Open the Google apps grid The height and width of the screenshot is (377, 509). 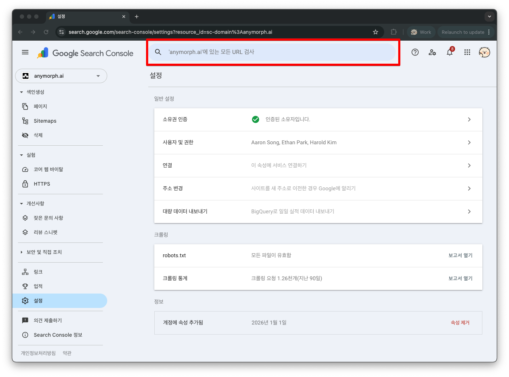(x=467, y=52)
